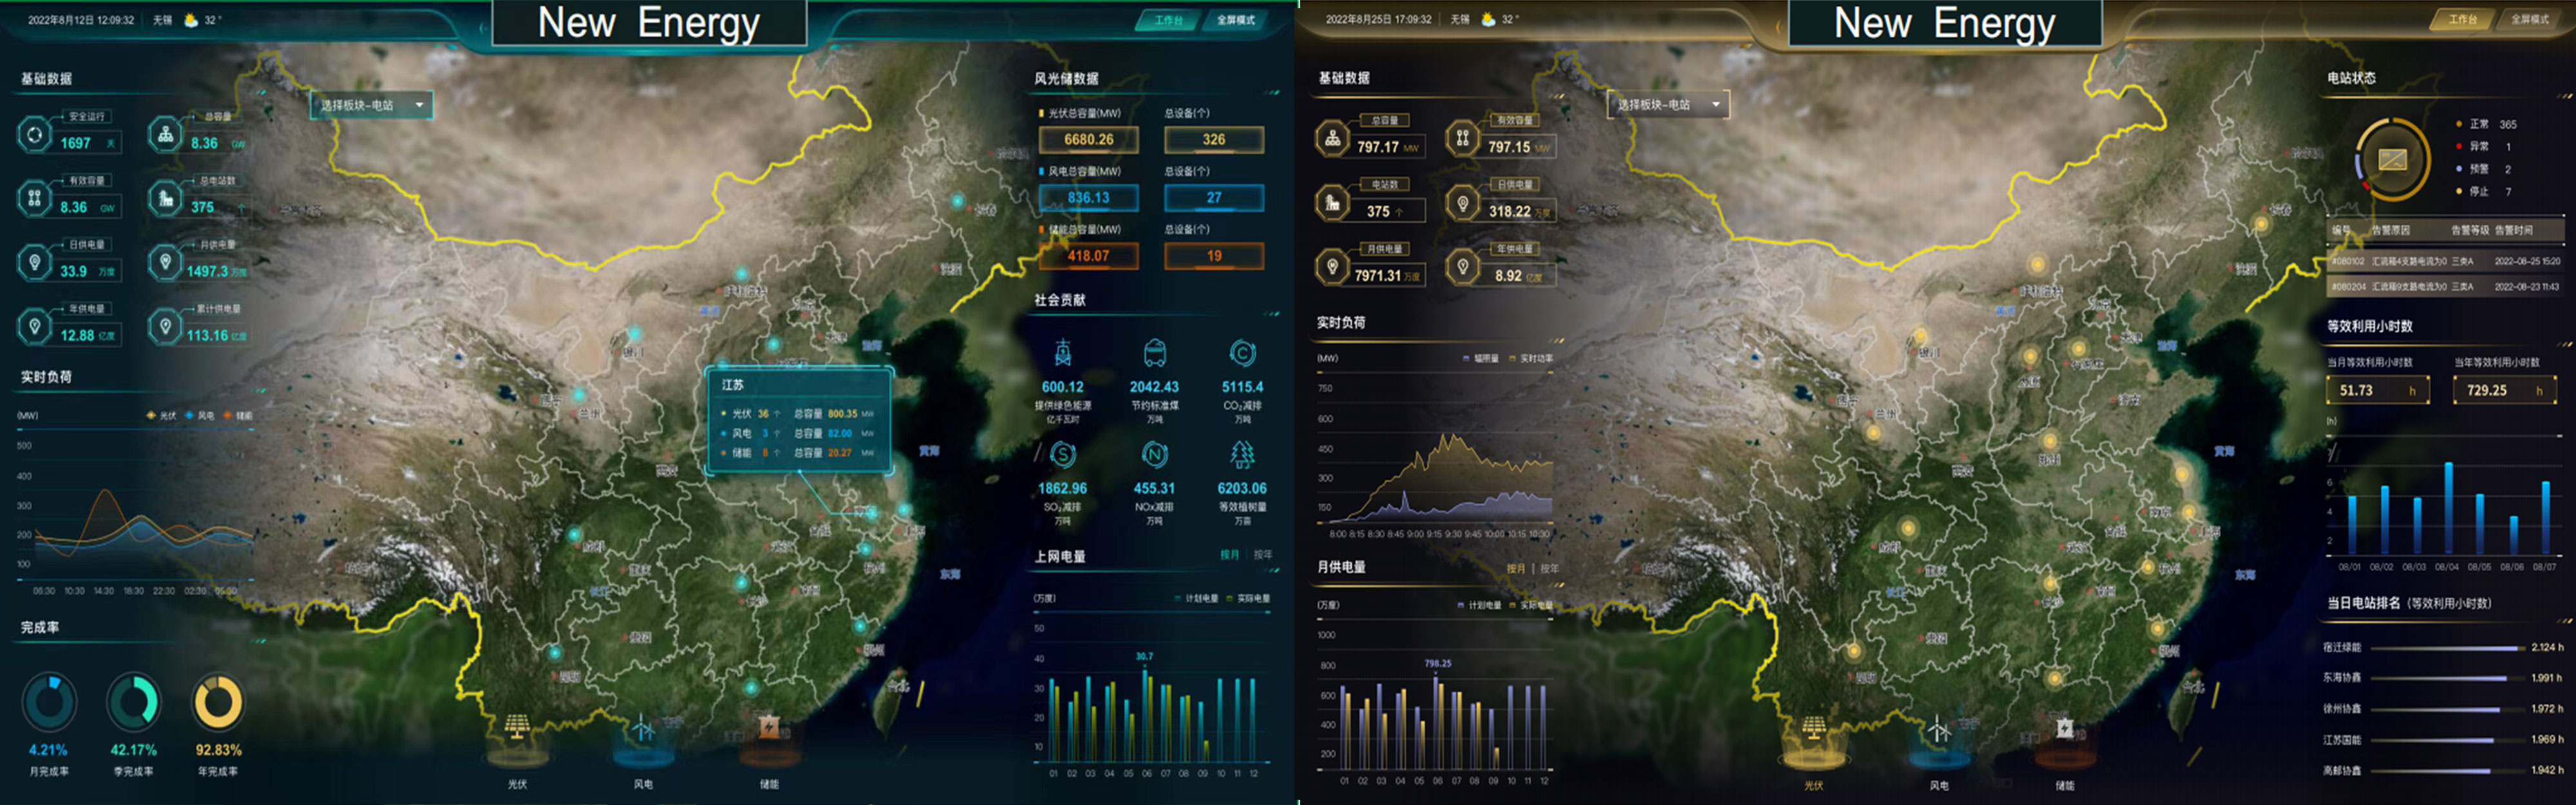Click the 等效植树量 tree icon in 社会贡献
Screen dimensions: 2576x805
pos(1242,456)
